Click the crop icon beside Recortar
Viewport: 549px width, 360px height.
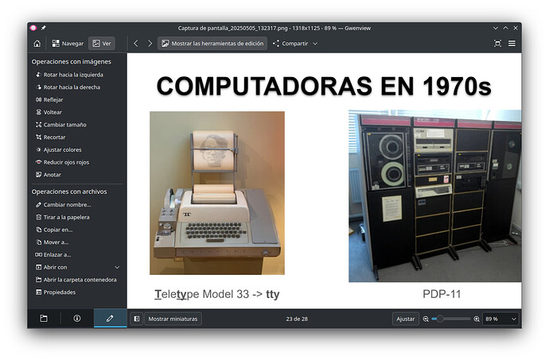[38, 137]
